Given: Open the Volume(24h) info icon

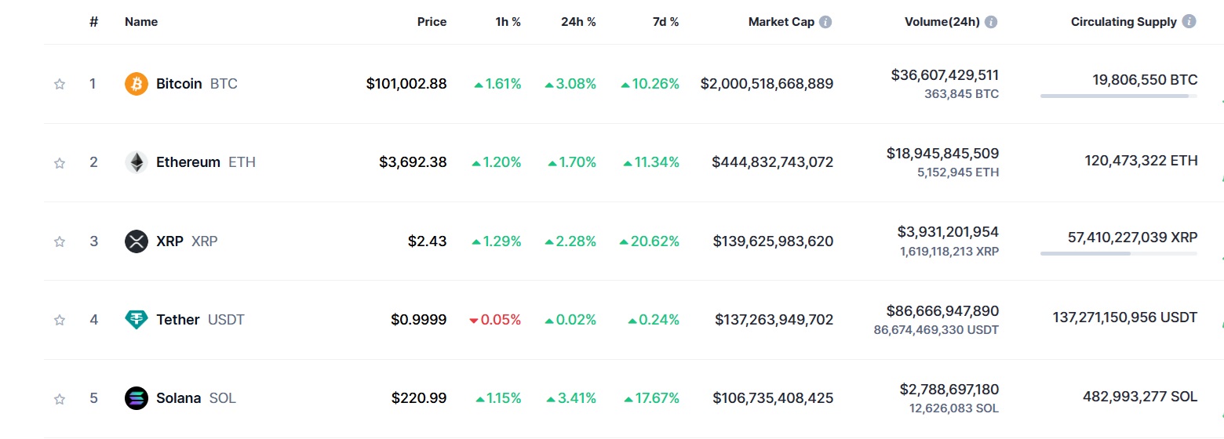Looking at the screenshot, I should [991, 22].
